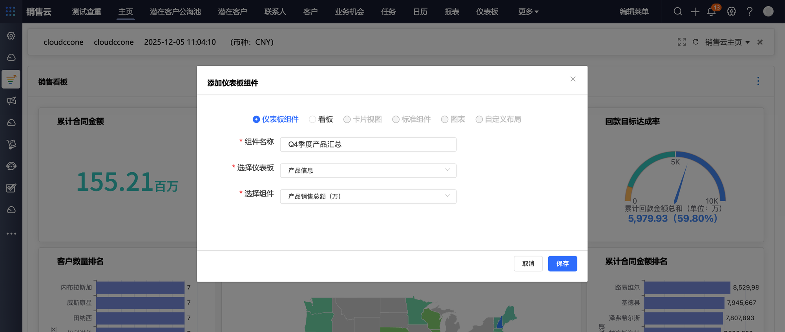Switch to the 报表 tab

(452, 12)
